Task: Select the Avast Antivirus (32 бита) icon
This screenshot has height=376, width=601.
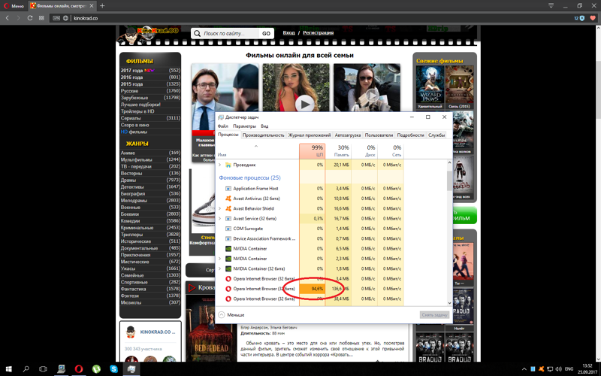Action: pyautogui.click(x=228, y=199)
